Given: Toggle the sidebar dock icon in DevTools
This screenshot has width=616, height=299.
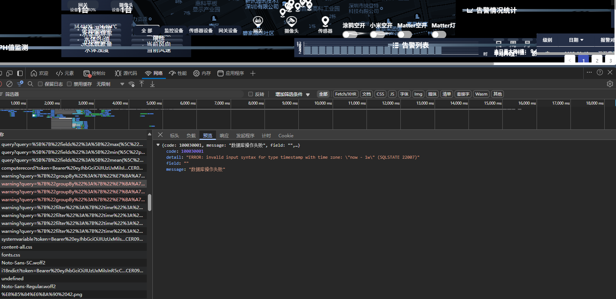Looking at the screenshot, I should 20,73.
